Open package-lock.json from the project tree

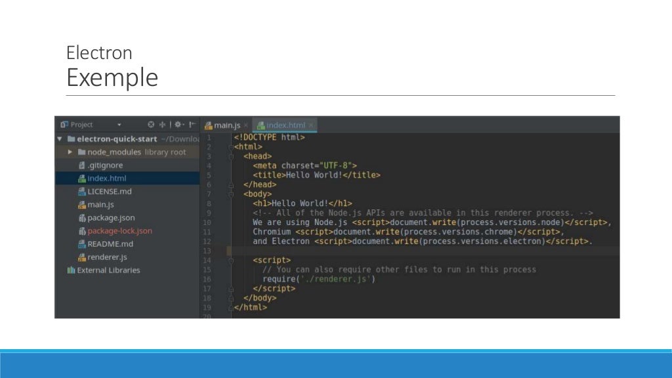tap(119, 230)
